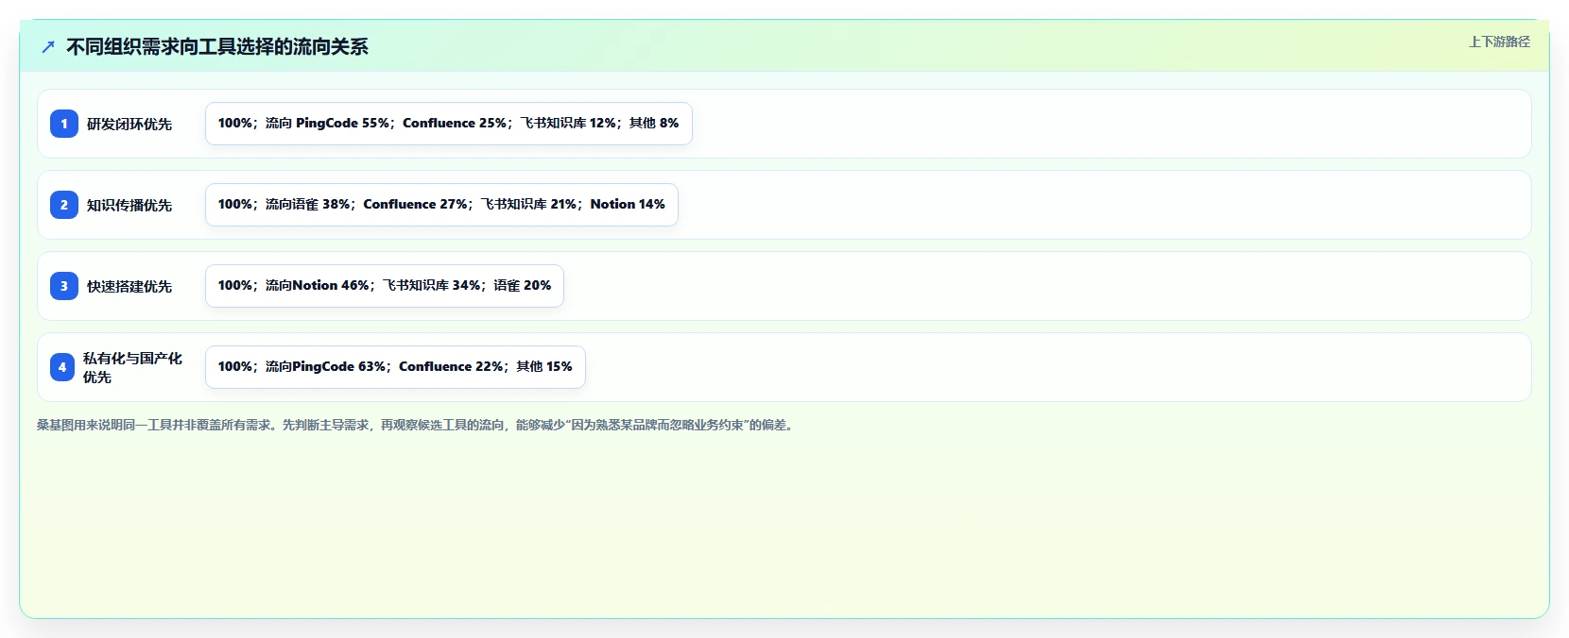Click the title 不同组织需求向工具选择的流向关系
The height and width of the screenshot is (638, 1569).
[x=217, y=47]
